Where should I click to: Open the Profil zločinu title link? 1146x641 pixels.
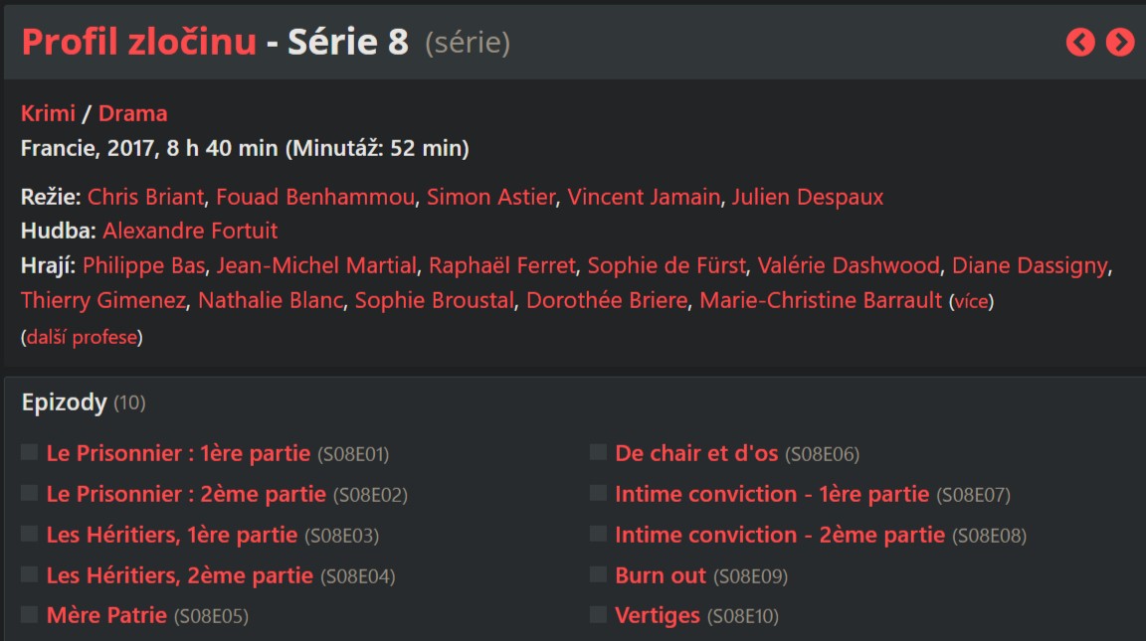(x=138, y=43)
